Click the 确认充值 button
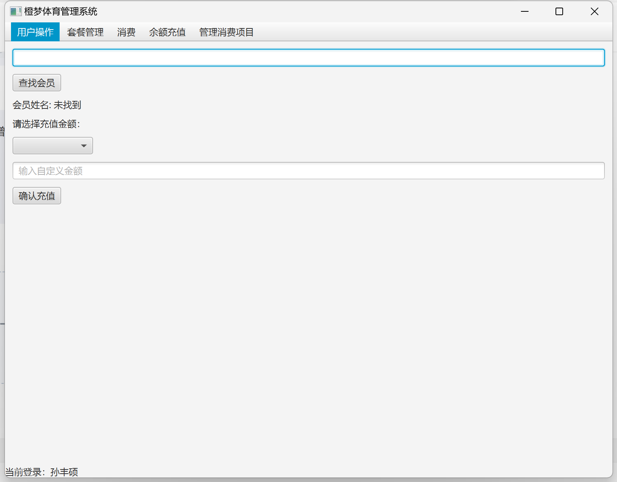 tap(37, 196)
